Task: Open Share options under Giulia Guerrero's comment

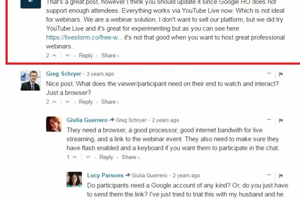Action: [x=130, y=157]
